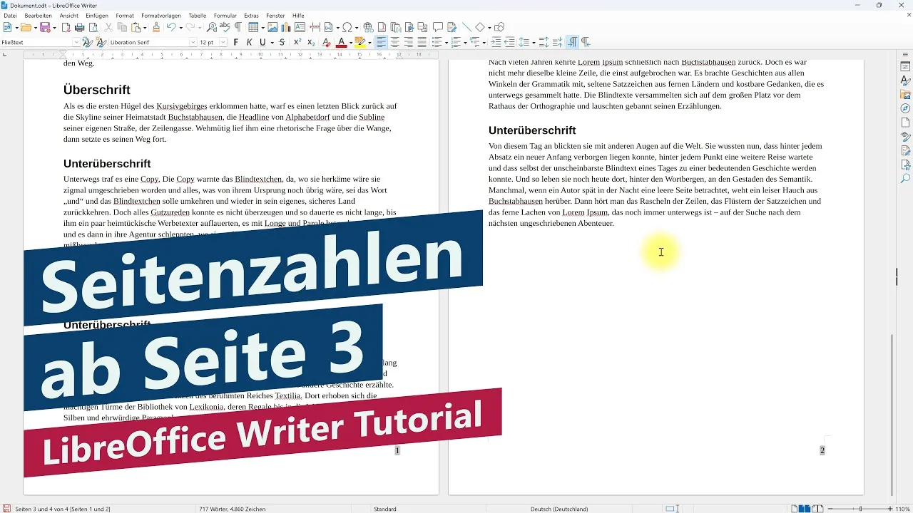Open font name Liberation Serif dropdown
The height and width of the screenshot is (513, 913).
[193, 42]
